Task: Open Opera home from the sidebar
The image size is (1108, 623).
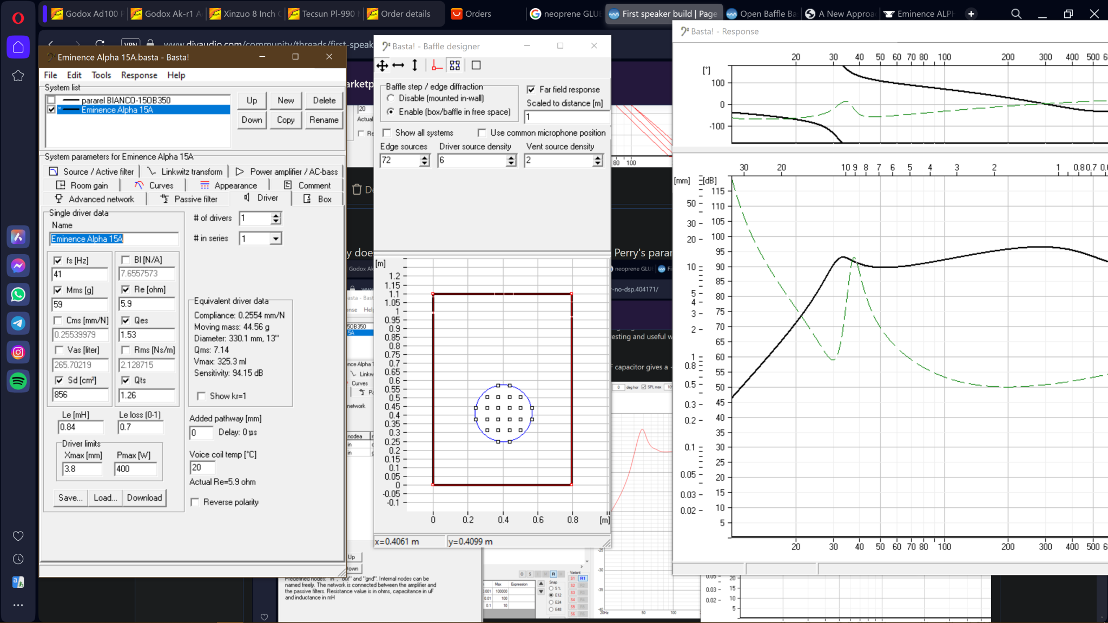Action: 18,47
